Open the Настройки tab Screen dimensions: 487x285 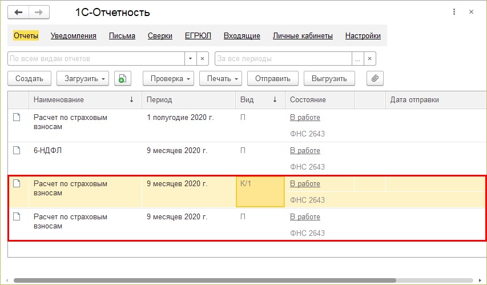coord(363,36)
